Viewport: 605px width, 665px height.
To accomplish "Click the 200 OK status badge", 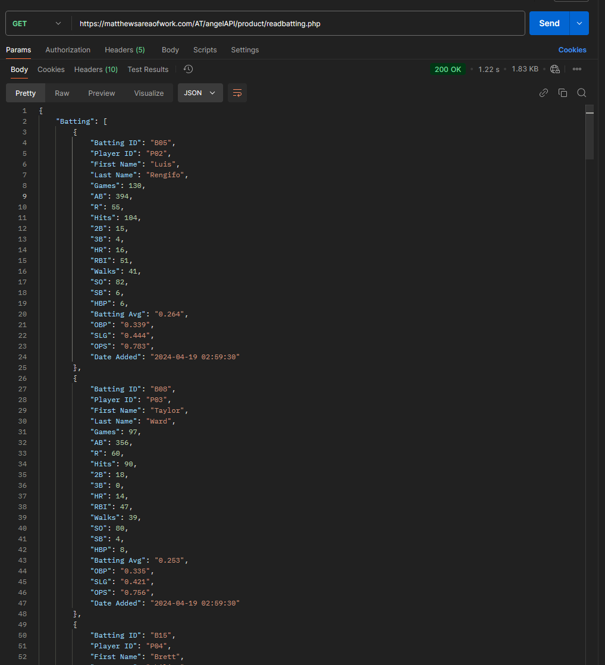I will [447, 69].
